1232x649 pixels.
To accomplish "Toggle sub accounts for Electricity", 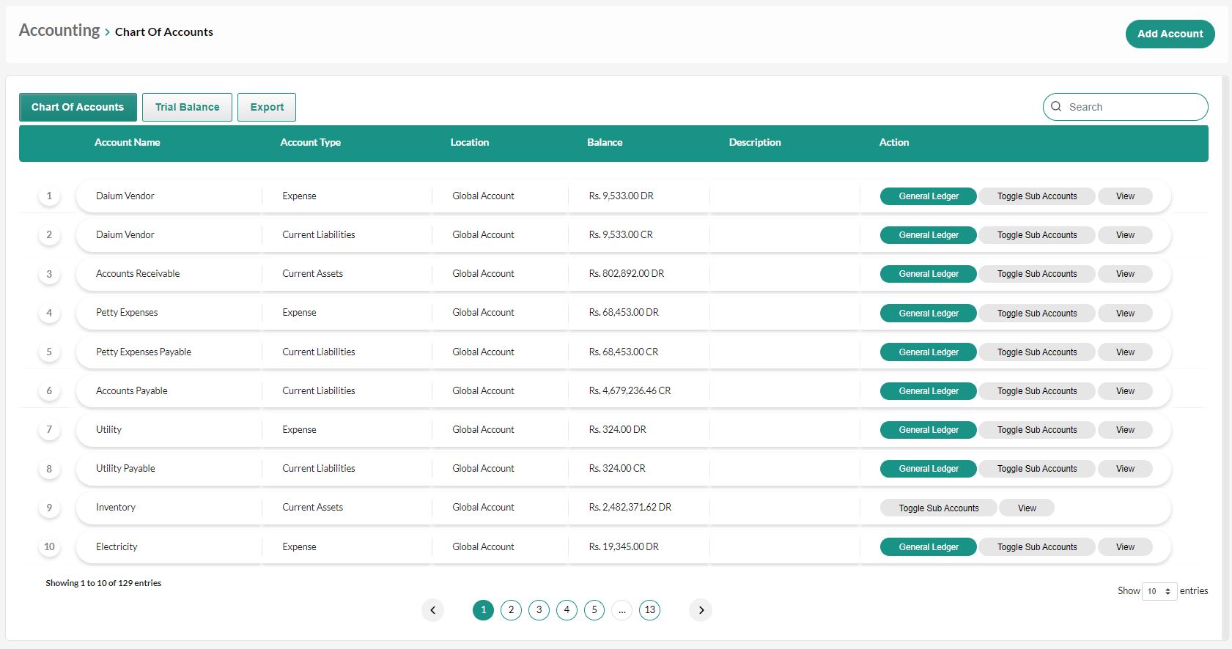I will click(x=1037, y=547).
